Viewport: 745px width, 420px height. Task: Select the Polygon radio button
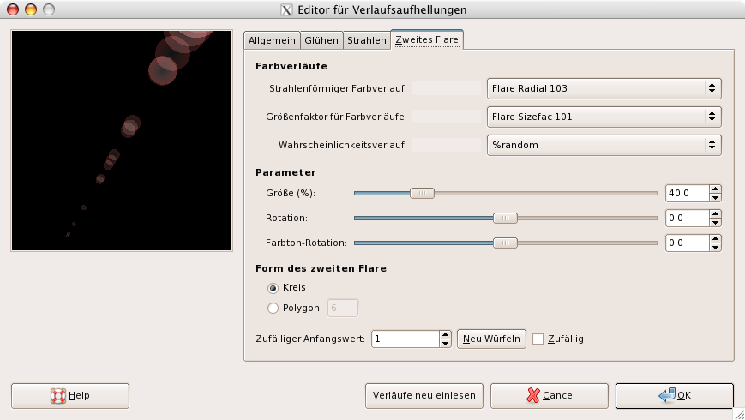(x=273, y=308)
